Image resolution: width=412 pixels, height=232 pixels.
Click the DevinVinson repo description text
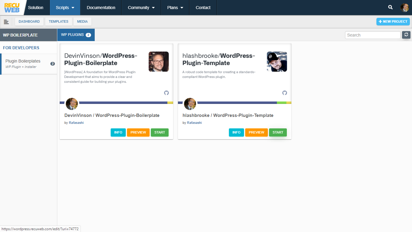pos(100,77)
